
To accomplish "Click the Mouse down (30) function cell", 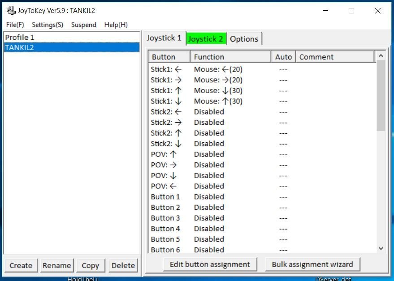I will 218,90.
